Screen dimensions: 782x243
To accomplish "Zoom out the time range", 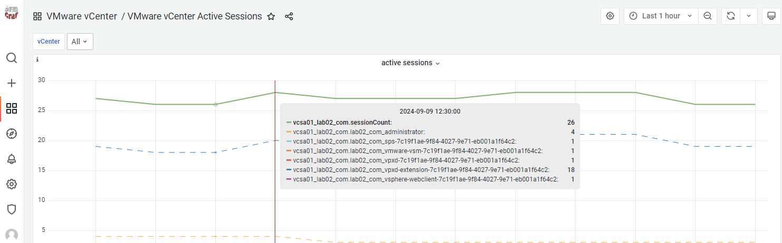I will pyautogui.click(x=708, y=16).
